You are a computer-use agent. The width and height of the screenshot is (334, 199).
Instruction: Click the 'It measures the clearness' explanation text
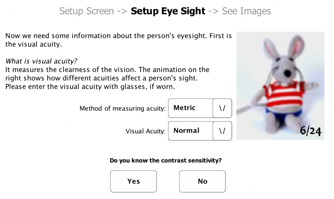coord(107,74)
